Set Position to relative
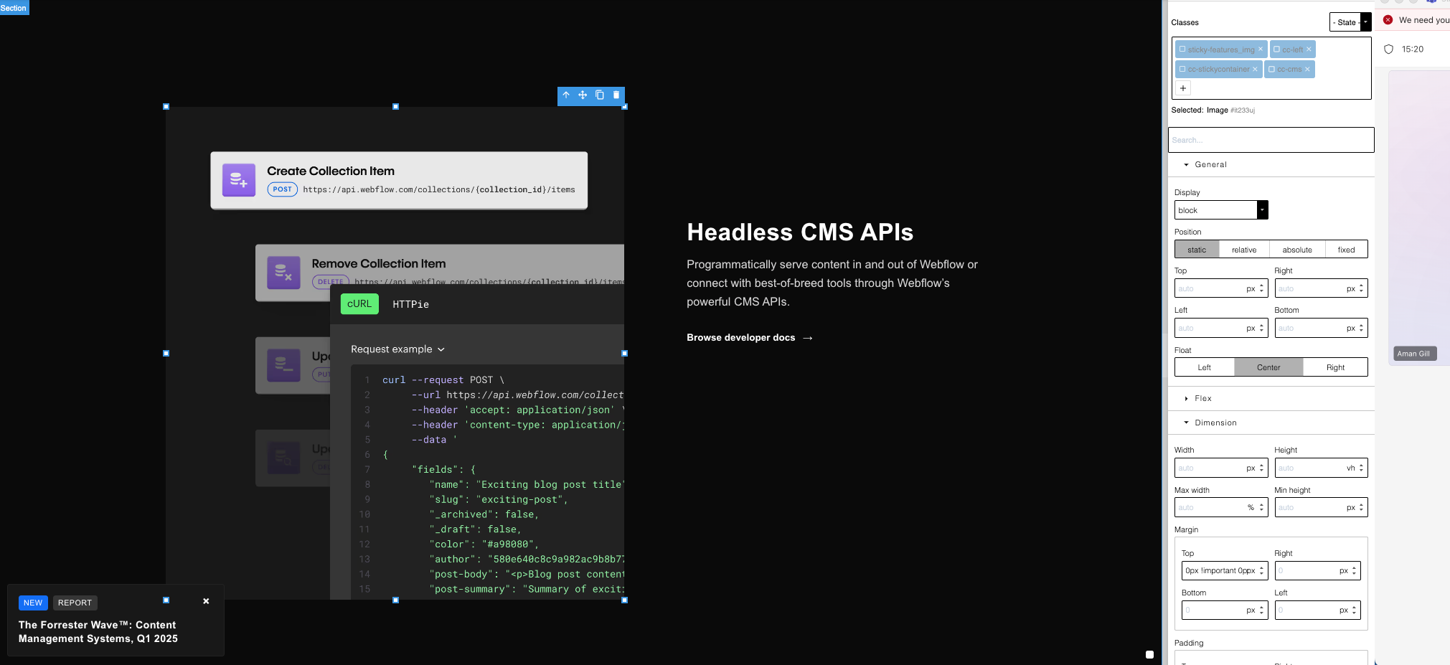Image resolution: width=1450 pixels, height=665 pixels. [x=1244, y=250]
